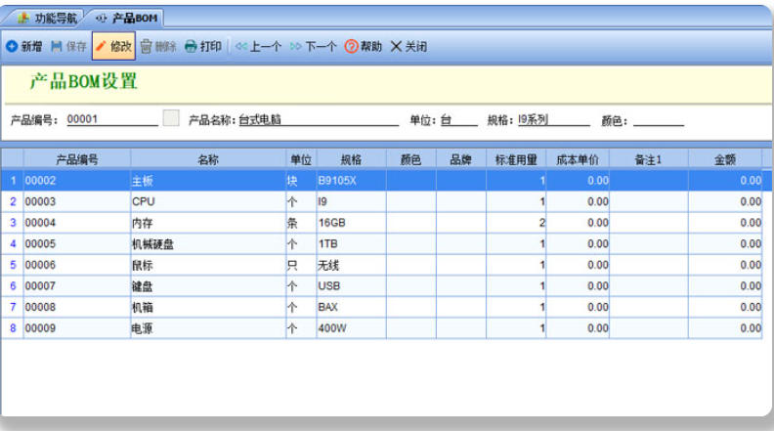Click the small box beside 产品编号 field

(171, 119)
